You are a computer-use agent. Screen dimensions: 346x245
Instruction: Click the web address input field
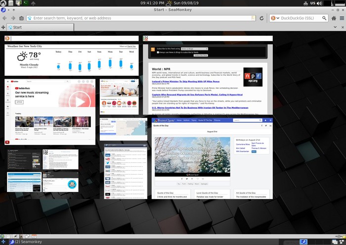pyautogui.click(x=141, y=18)
